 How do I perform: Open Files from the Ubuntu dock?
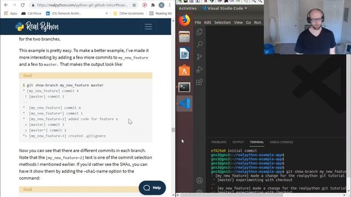(x=184, y=37)
